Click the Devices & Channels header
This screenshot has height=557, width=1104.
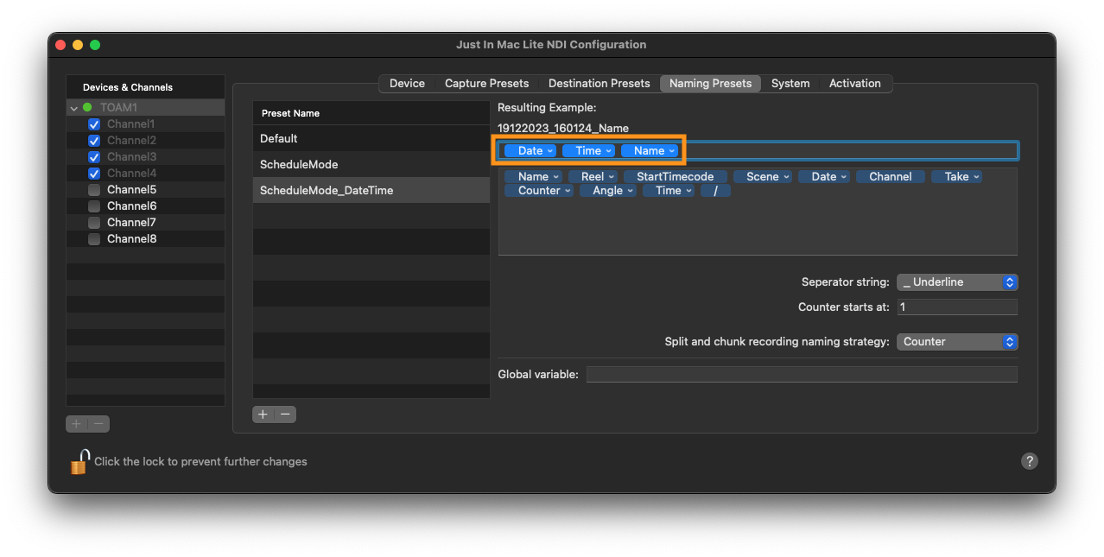point(145,87)
